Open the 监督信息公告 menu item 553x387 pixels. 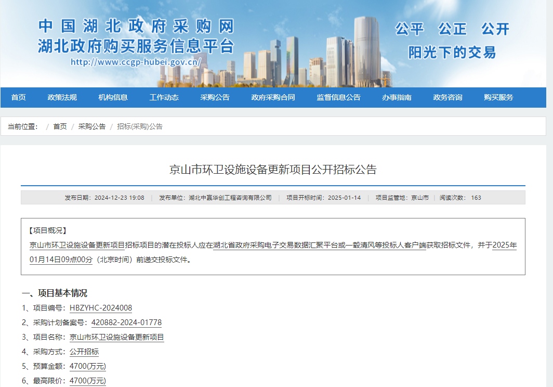coord(338,97)
